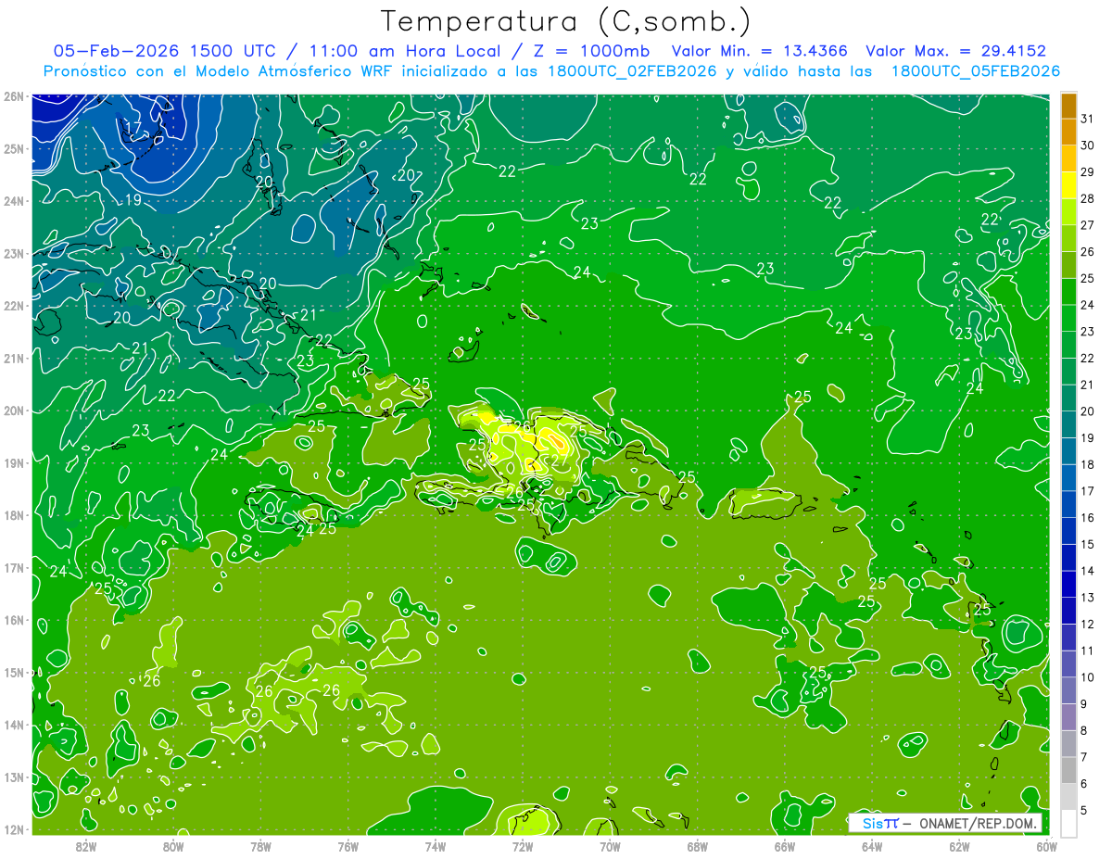
Task: Select the 1800UTC_05FEB2026 valid-until time
Action: click(976, 71)
